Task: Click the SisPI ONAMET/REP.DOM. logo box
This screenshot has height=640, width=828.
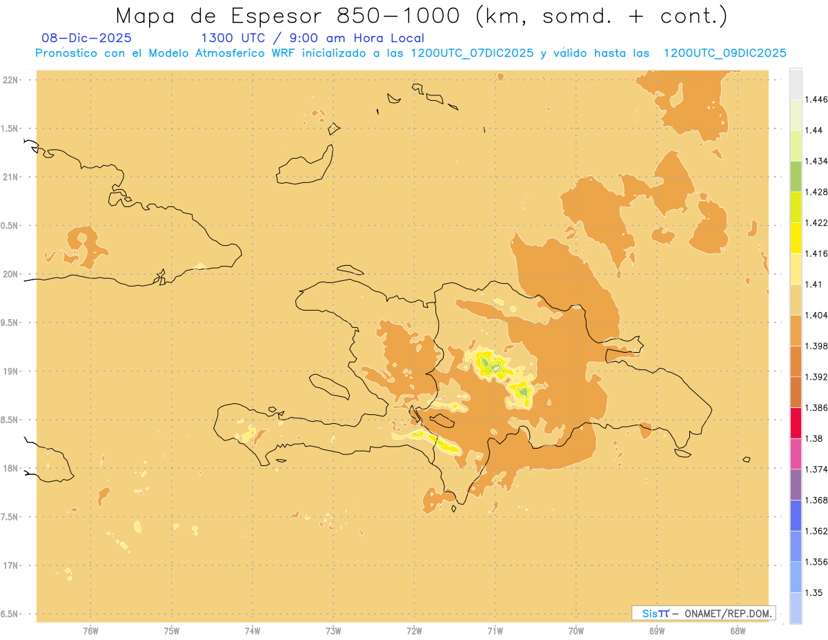Action: pos(703,613)
